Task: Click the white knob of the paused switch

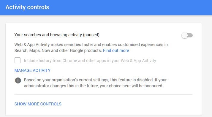Action: 185,35
